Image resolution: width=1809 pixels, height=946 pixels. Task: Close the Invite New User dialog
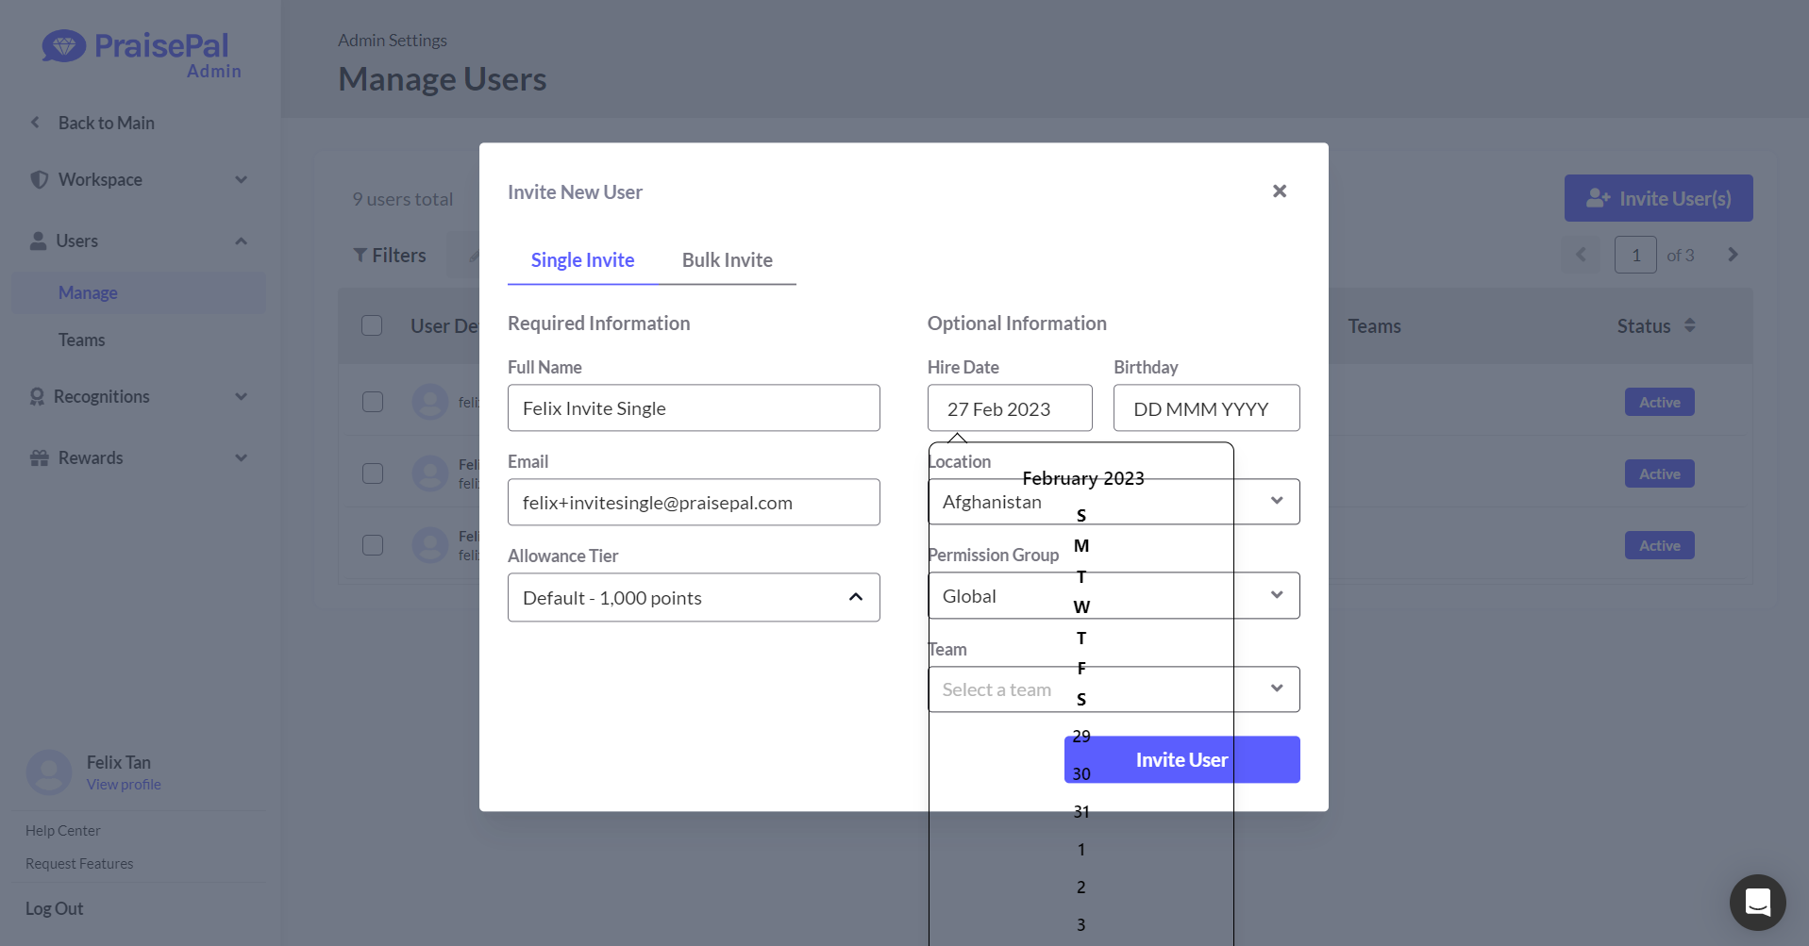(1279, 191)
